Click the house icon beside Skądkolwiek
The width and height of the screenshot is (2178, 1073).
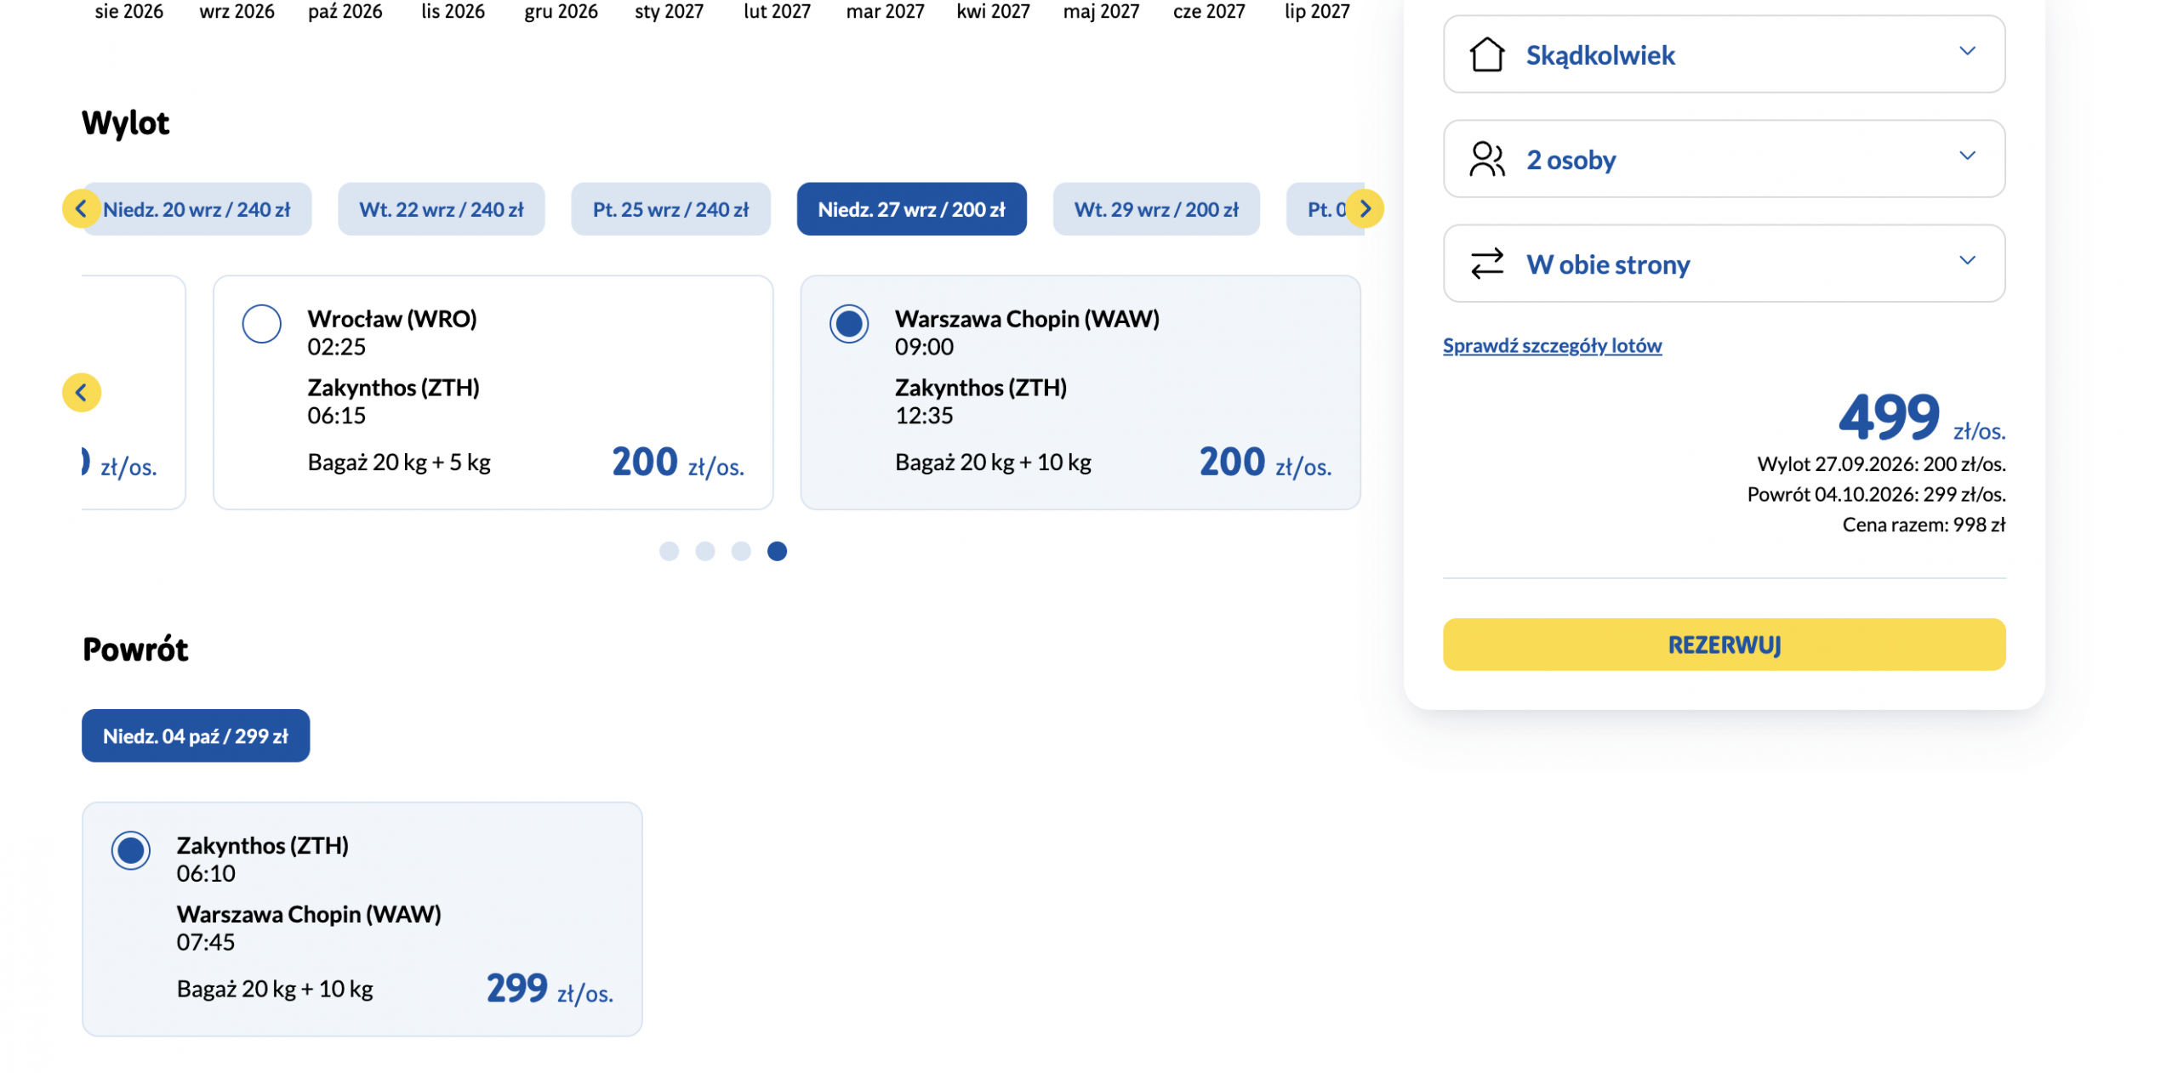pyautogui.click(x=1485, y=54)
